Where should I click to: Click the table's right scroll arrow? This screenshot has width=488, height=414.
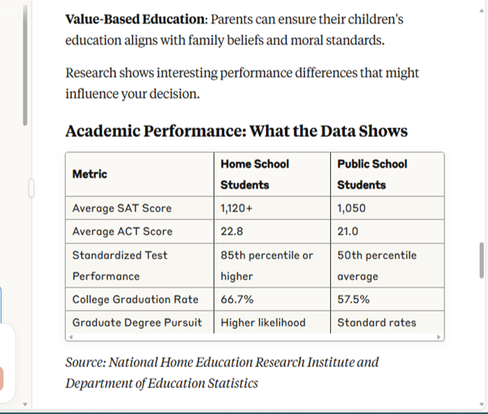[439, 337]
